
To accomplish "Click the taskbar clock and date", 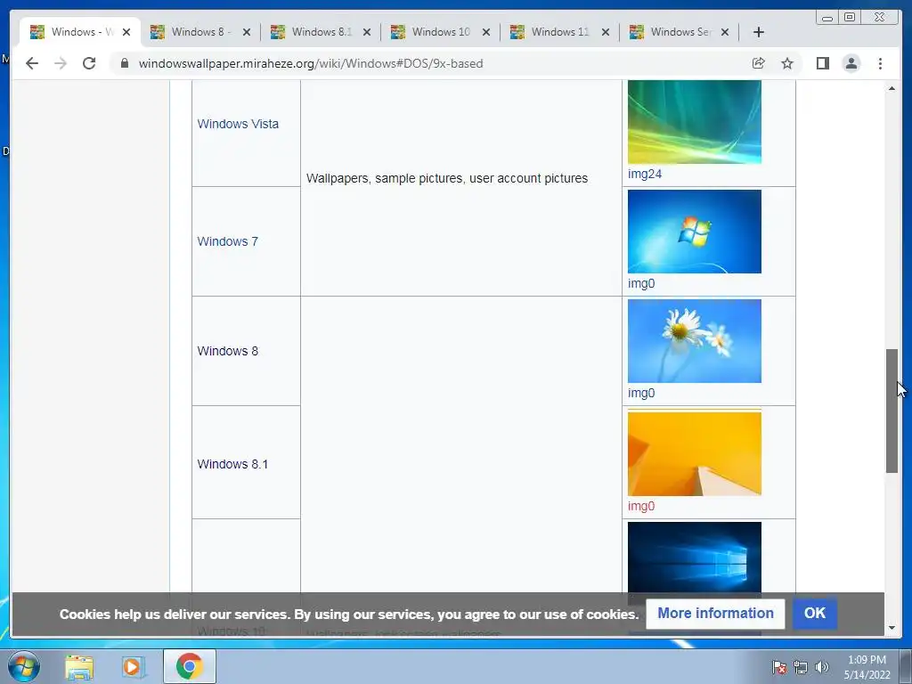I will click(x=867, y=667).
